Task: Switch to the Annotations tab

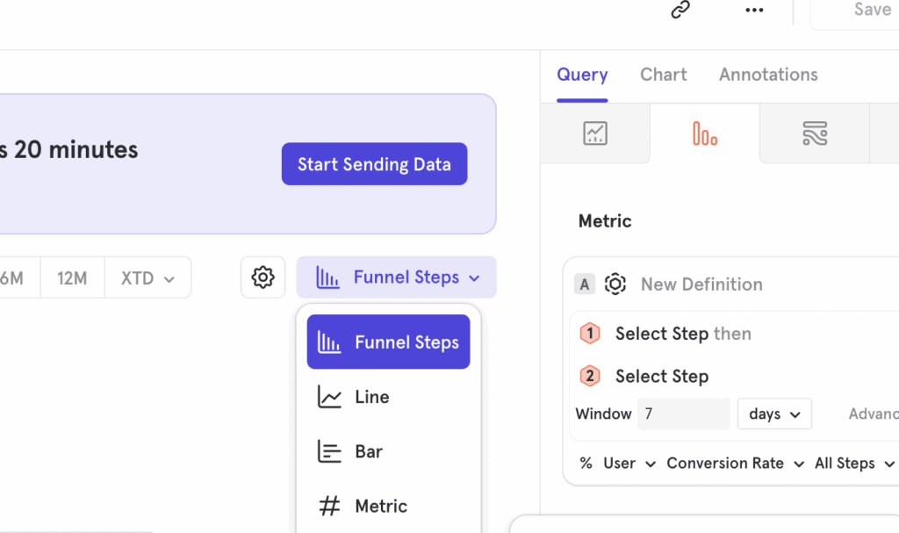Action: click(768, 75)
